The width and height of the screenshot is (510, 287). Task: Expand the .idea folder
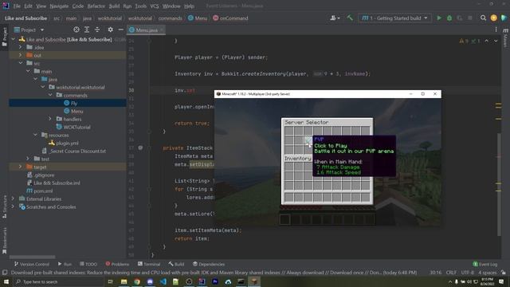[21, 47]
